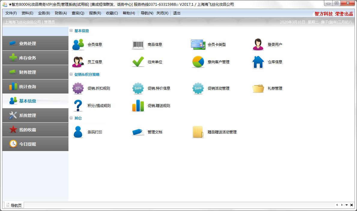Click the 会员信息 label
The image size is (357, 211).
click(95, 45)
